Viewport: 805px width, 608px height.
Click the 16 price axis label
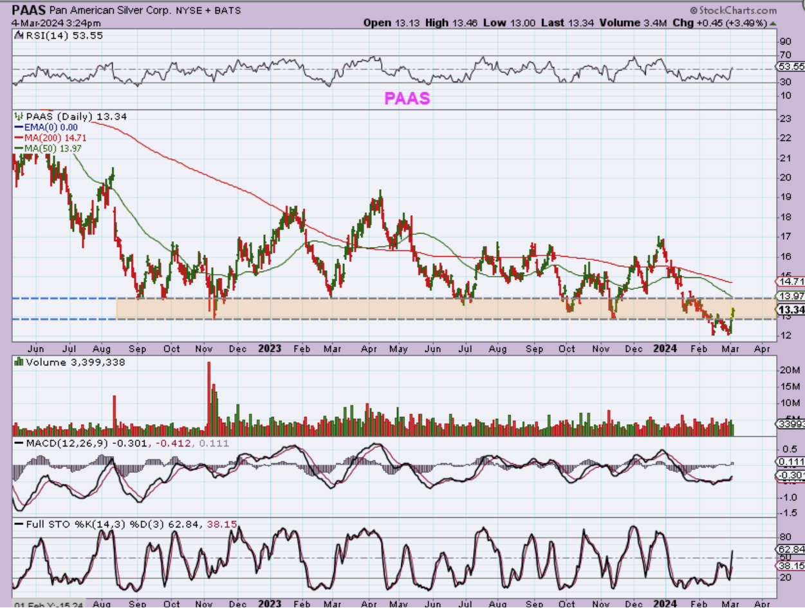[784, 257]
